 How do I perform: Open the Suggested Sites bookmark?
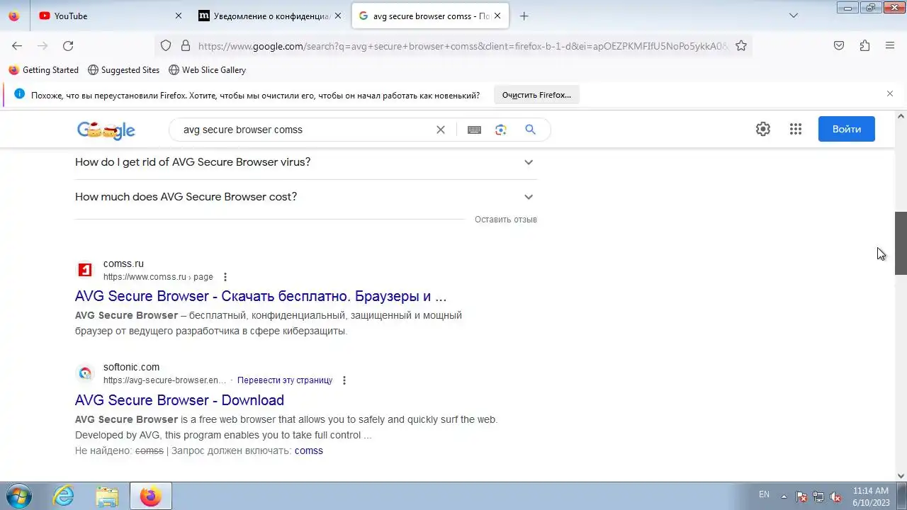[x=124, y=70]
